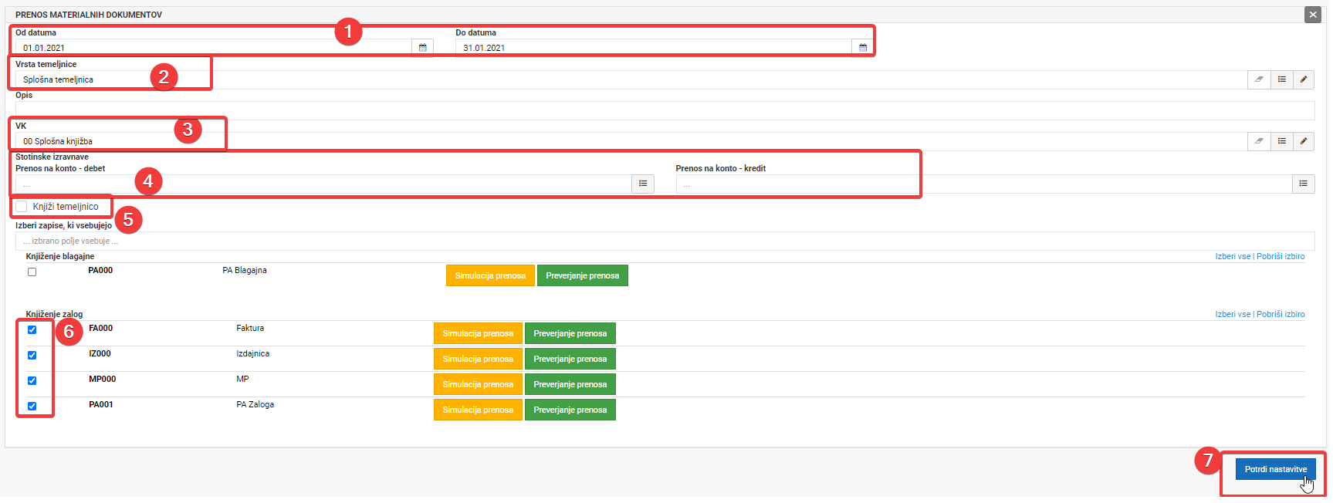The width and height of the screenshot is (1333, 503).
Task: Run Simulacija prenosa for PA000
Action: [490, 275]
